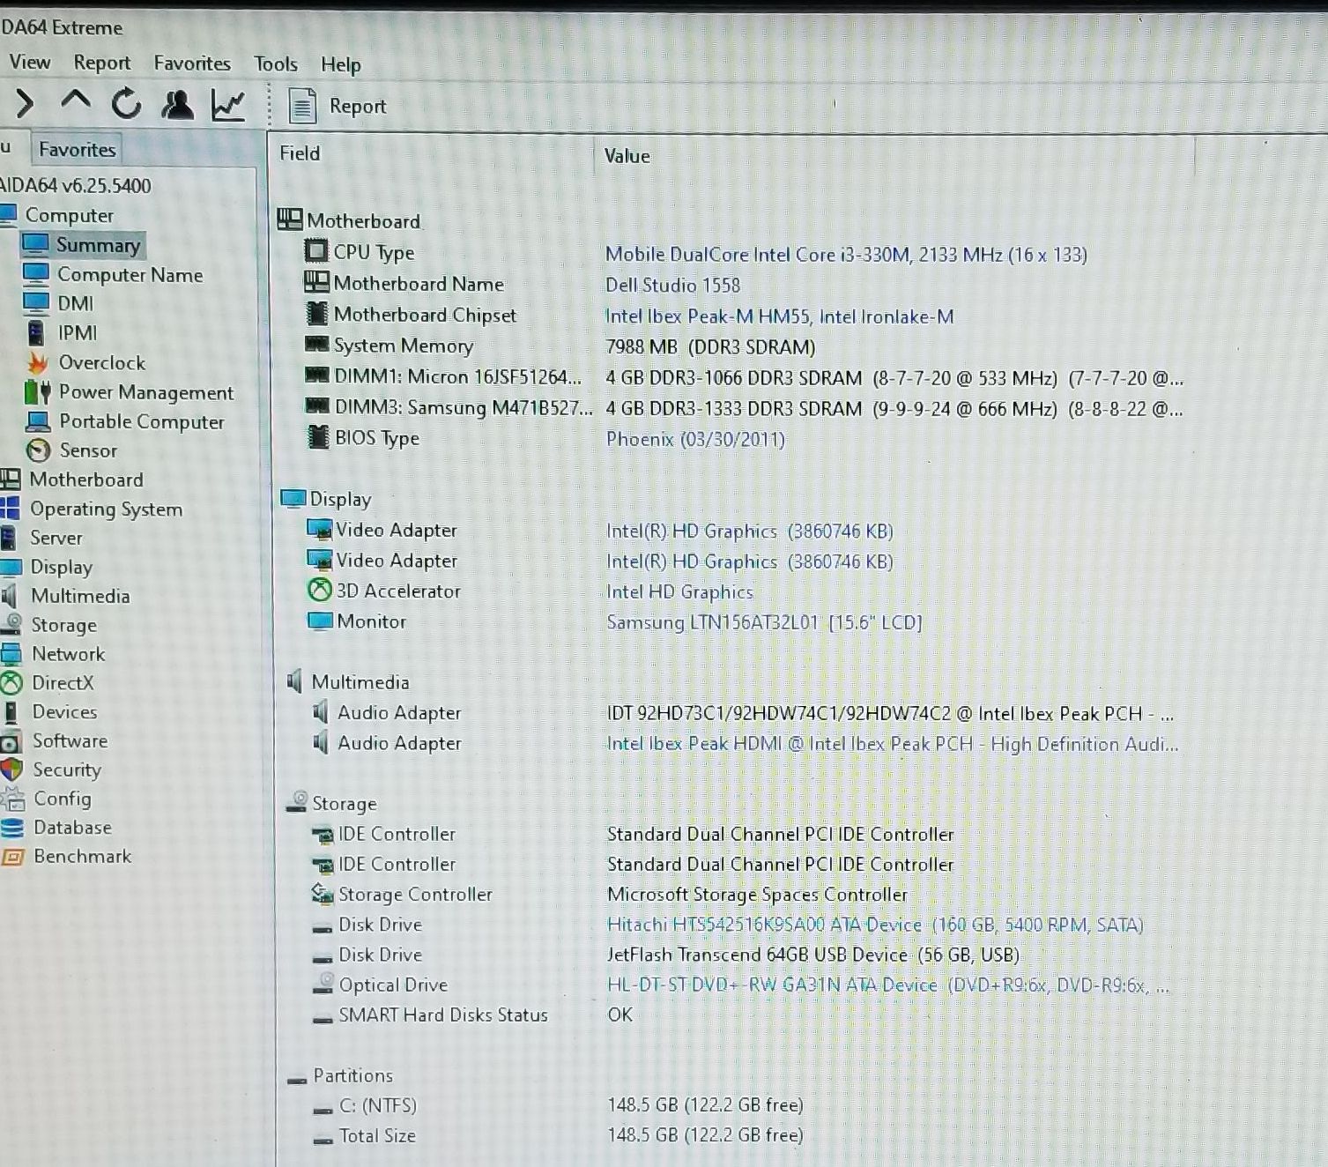Viewport: 1328px width, 1167px height.
Task: Open the Tools menu
Action: [x=276, y=64]
